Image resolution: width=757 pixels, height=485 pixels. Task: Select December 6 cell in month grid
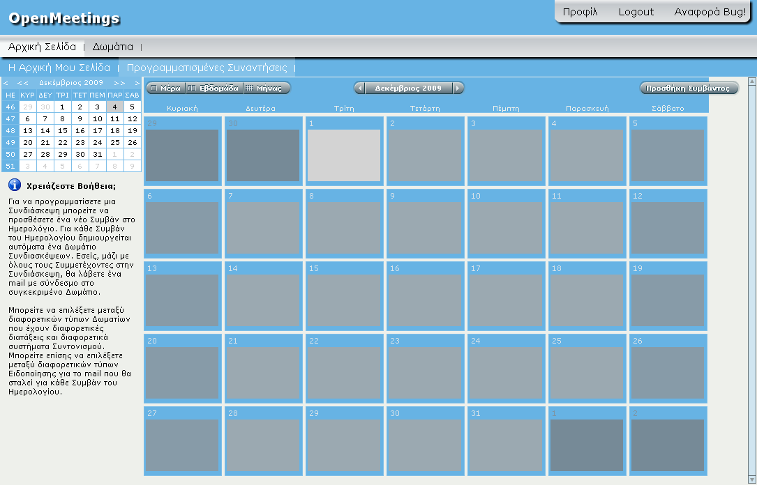tap(183, 223)
